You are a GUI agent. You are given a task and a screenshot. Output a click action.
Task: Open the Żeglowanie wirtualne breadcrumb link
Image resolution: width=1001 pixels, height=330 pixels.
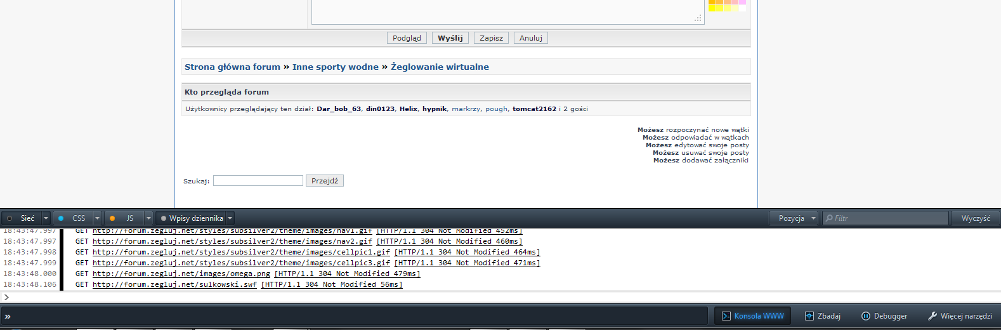[440, 67]
